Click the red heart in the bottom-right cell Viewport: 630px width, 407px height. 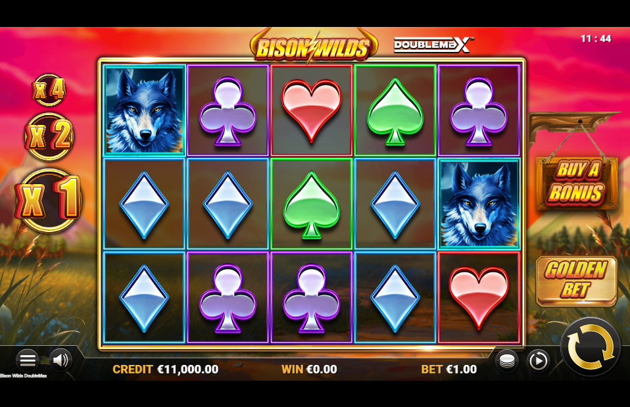[479, 297]
